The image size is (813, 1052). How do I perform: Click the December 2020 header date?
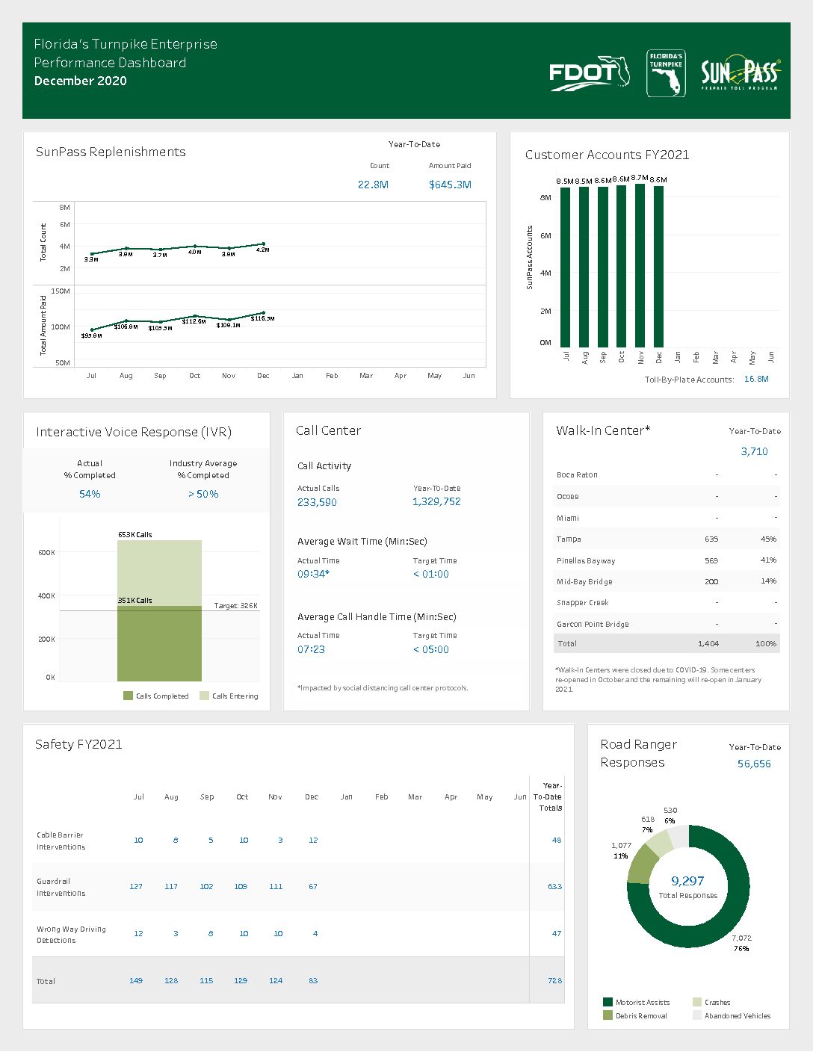(x=81, y=81)
